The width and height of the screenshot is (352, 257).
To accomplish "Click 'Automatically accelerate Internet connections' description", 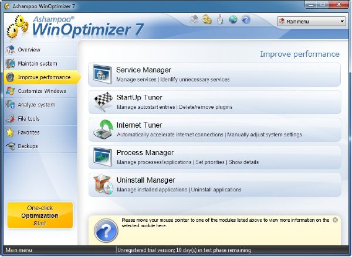I will (170, 135).
